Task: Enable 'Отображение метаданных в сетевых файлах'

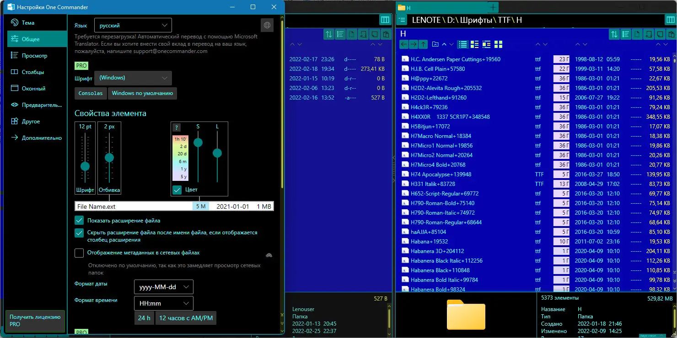Action: tap(79, 253)
